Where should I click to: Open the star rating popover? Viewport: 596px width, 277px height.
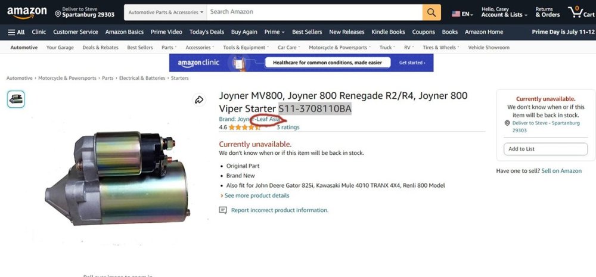click(x=244, y=127)
